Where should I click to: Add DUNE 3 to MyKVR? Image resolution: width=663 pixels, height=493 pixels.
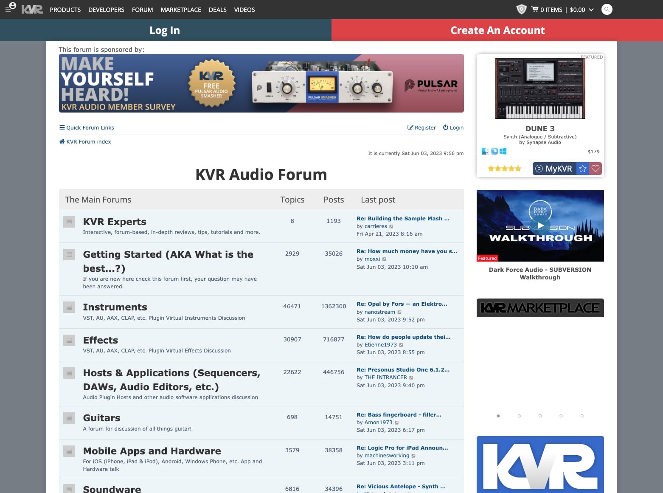pos(555,169)
